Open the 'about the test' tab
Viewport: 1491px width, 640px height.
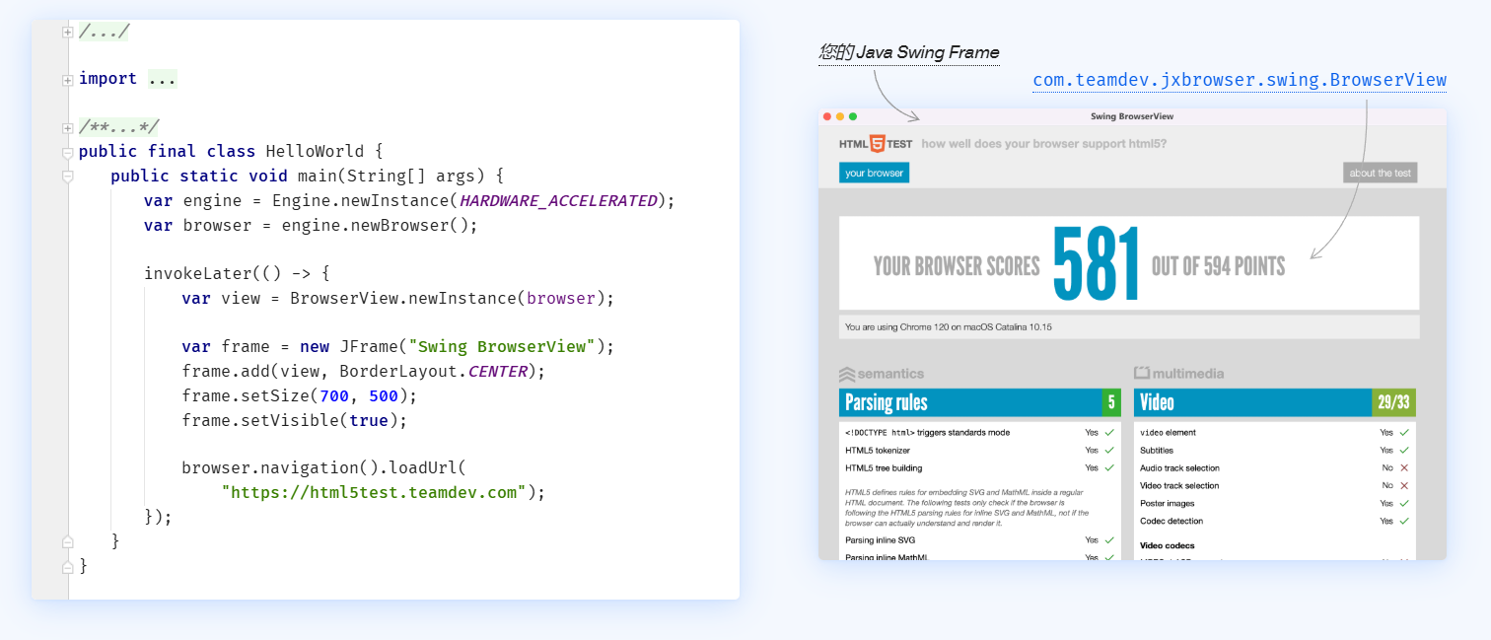point(1380,174)
